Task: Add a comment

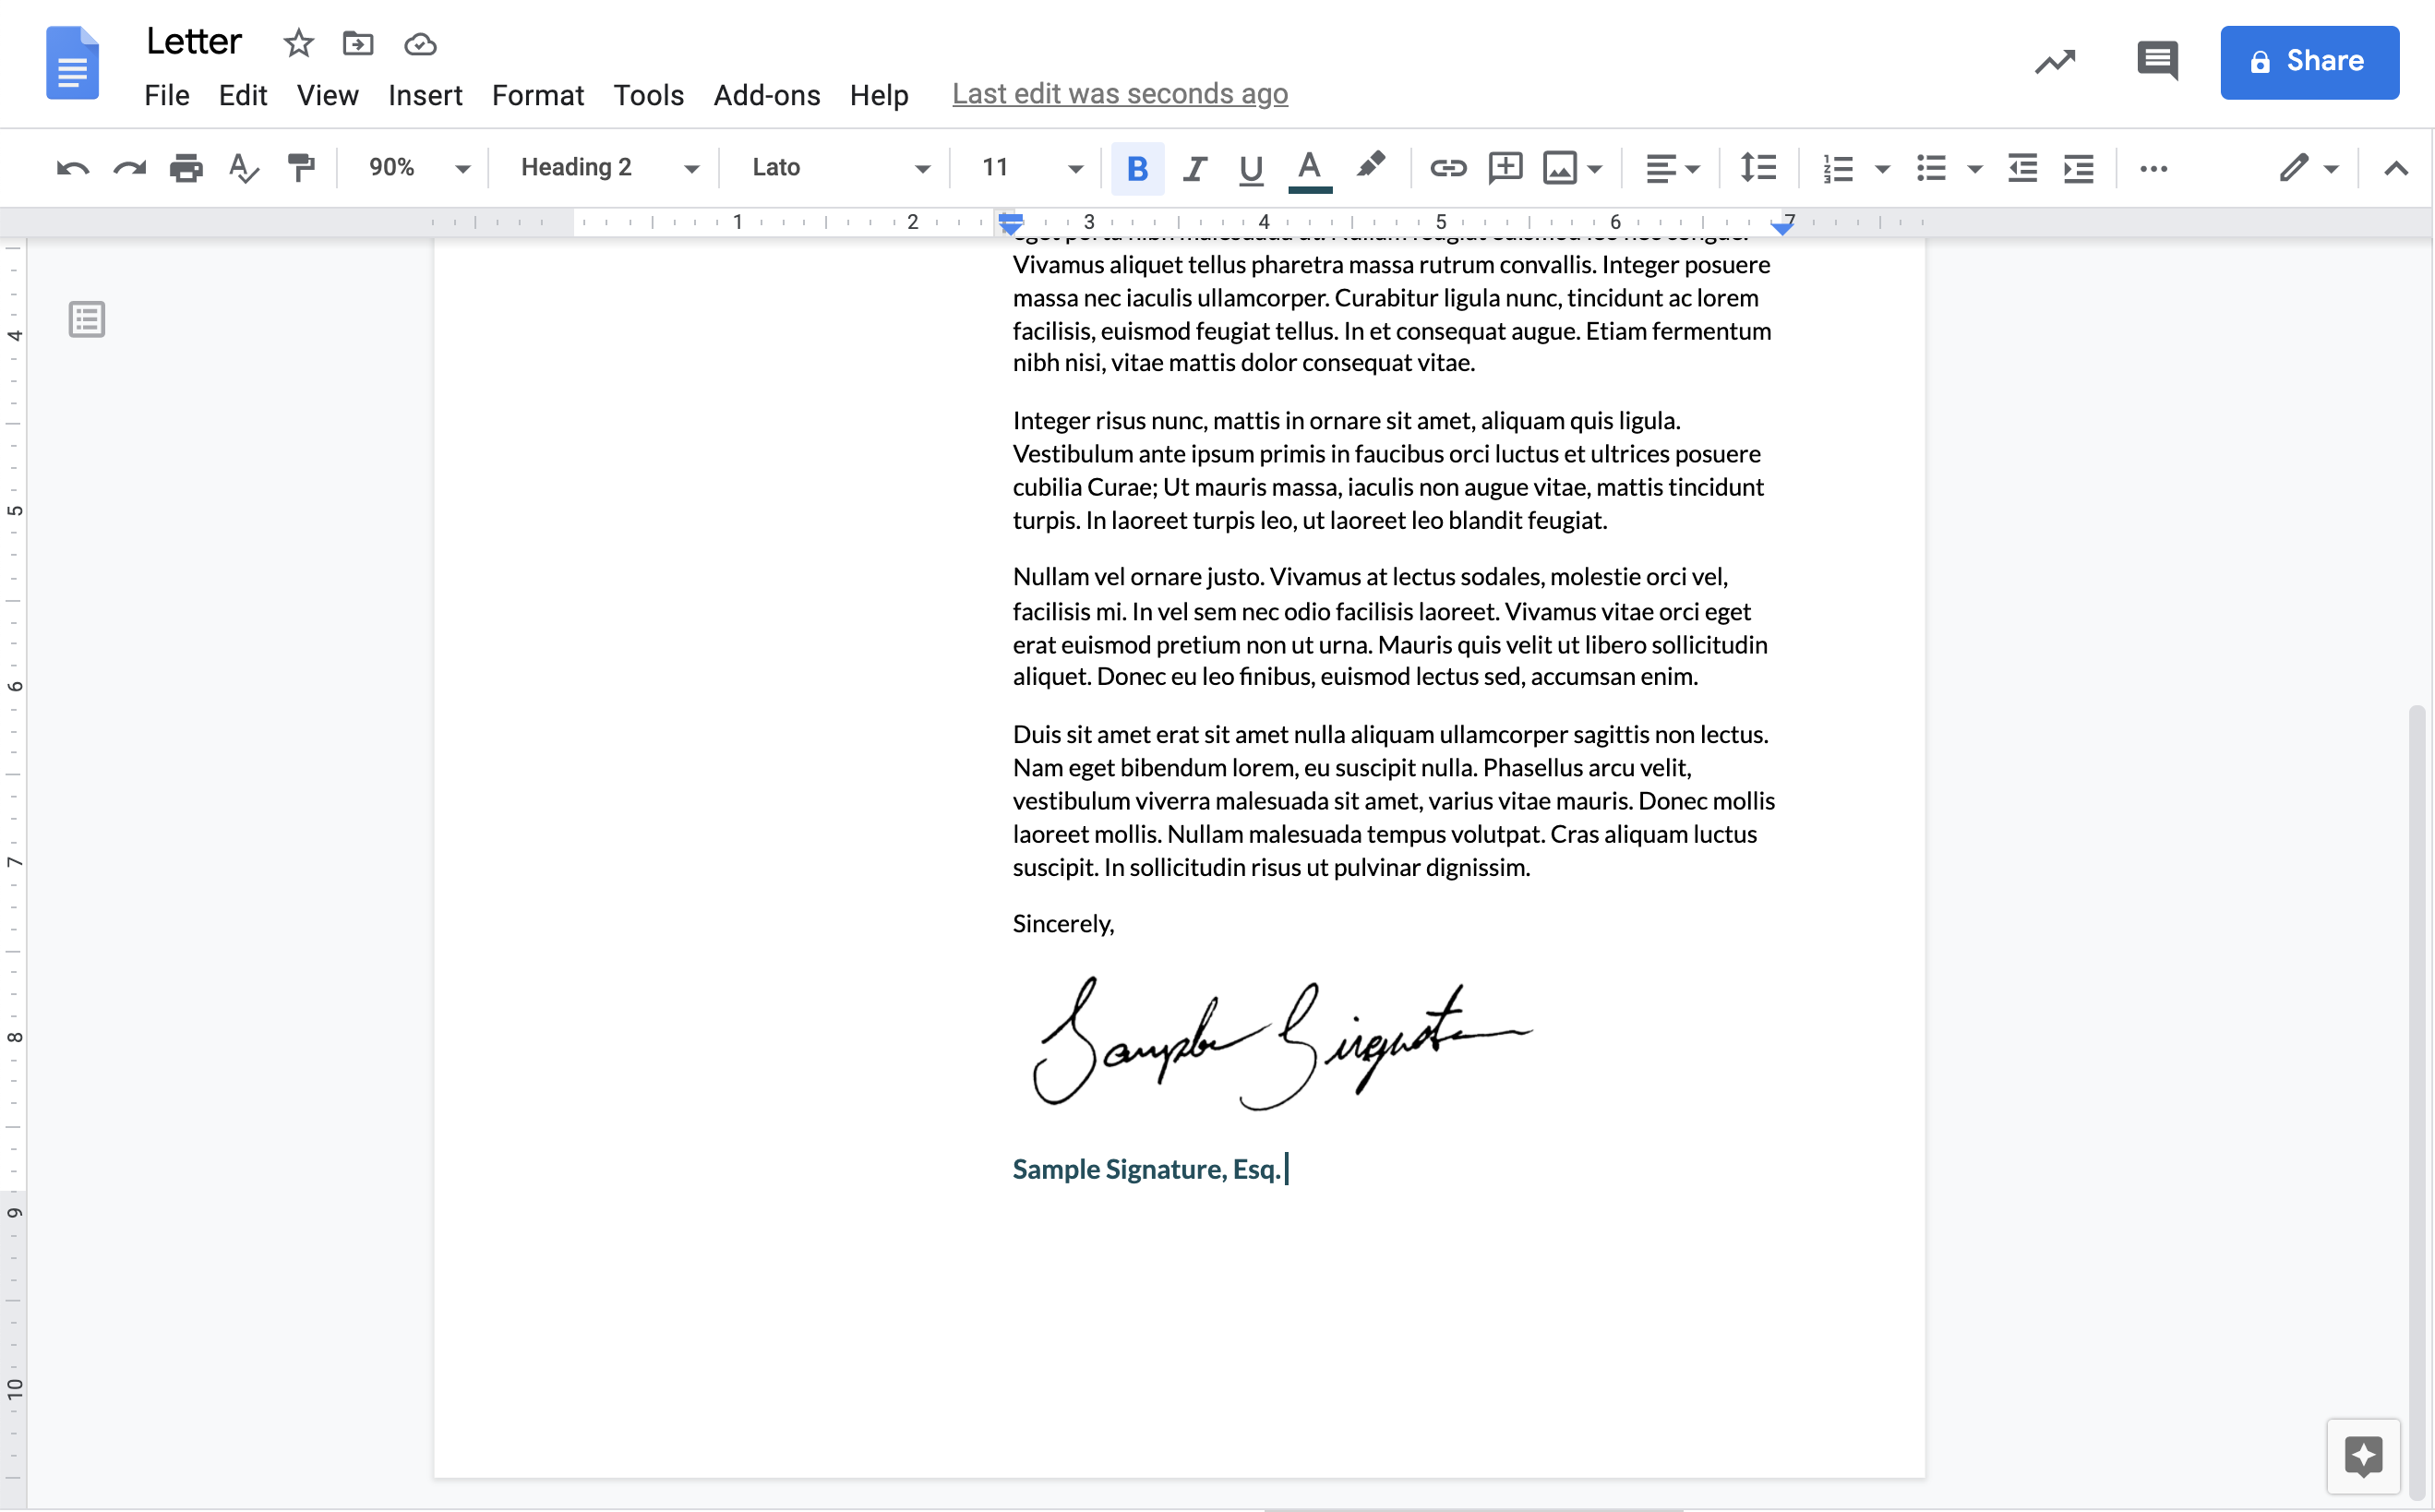Action: tap(1505, 168)
